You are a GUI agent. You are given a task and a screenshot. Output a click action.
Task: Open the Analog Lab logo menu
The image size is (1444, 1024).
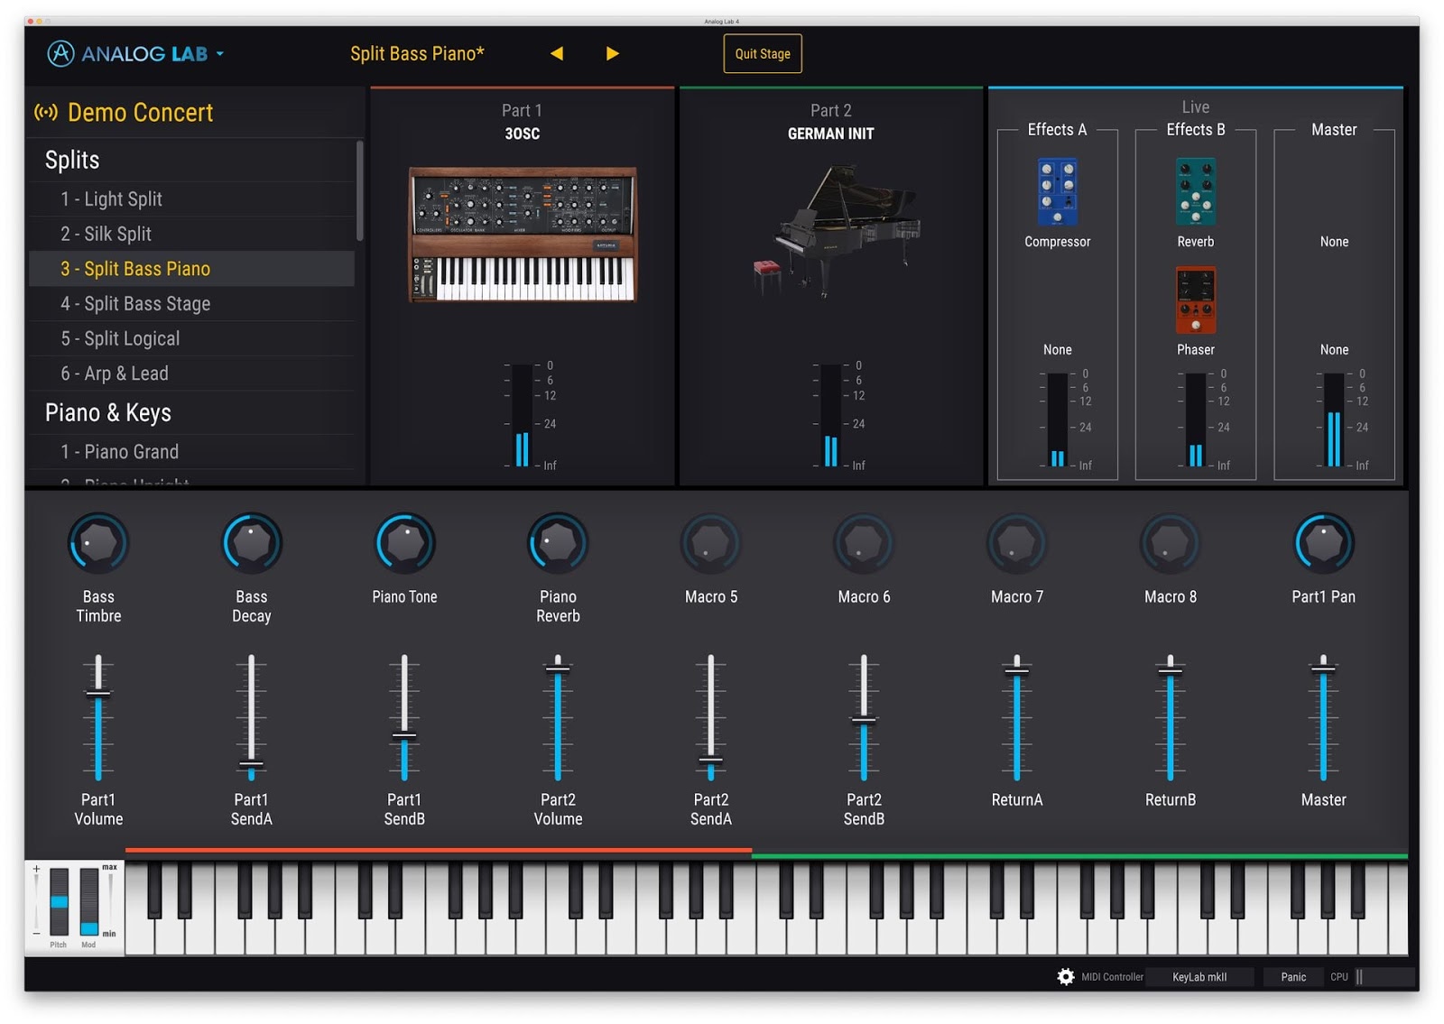(135, 54)
